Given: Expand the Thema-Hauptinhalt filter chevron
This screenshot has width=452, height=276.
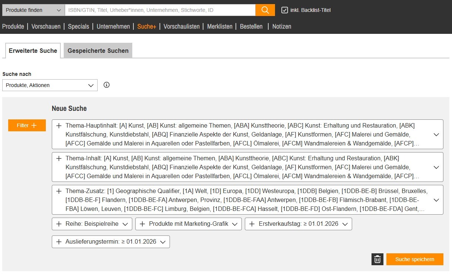Looking at the screenshot, I should point(436,135).
